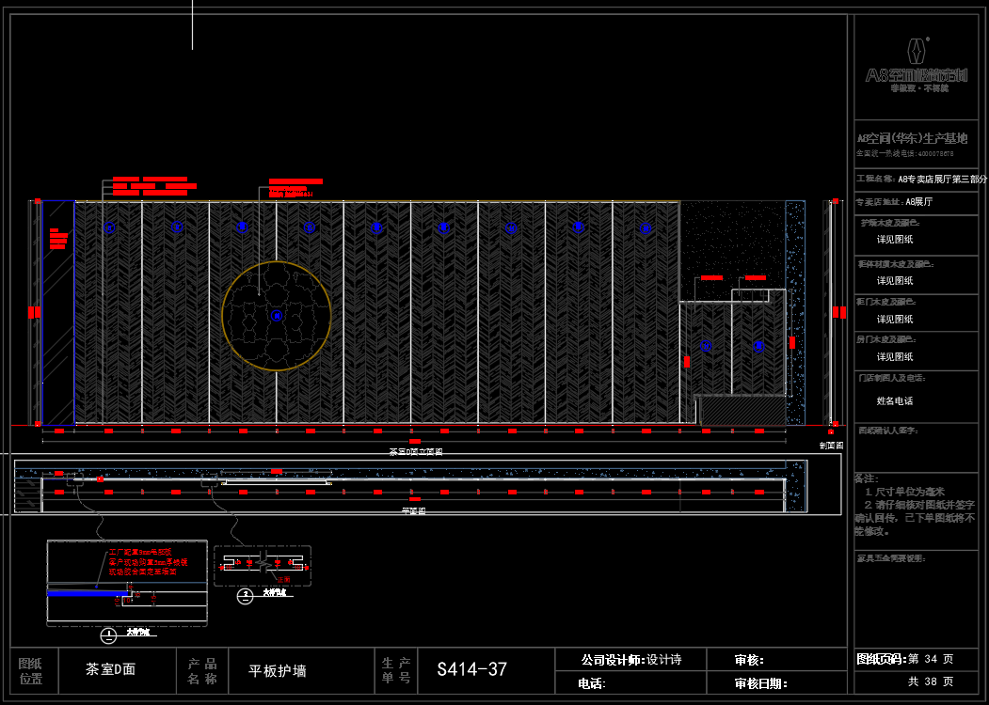Screen dimensions: 989x705
Task: Select '详见图纸' under the 护墙木皮及颜色 label
Action: tap(894, 240)
